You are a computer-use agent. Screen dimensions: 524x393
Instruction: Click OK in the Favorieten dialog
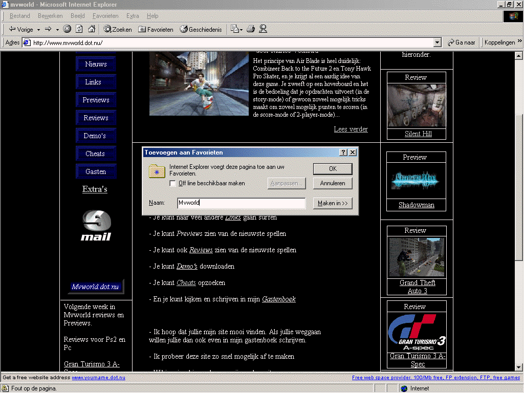(333, 169)
